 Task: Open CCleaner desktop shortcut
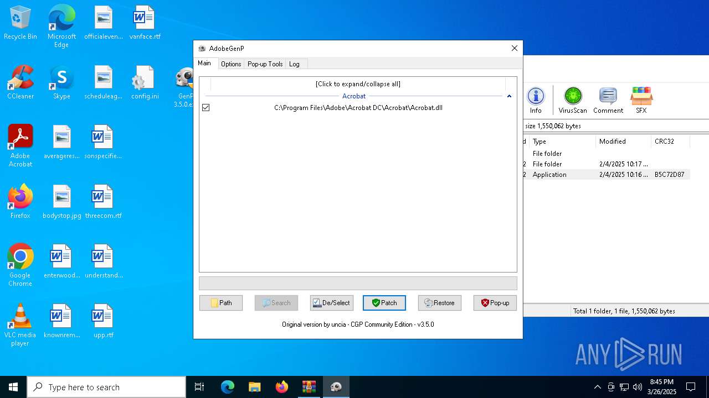(20, 83)
